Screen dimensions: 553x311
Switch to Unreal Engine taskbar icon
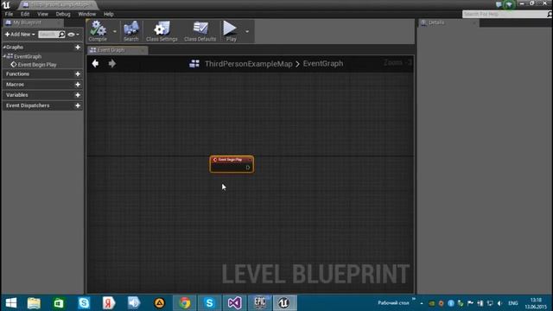[x=284, y=303]
